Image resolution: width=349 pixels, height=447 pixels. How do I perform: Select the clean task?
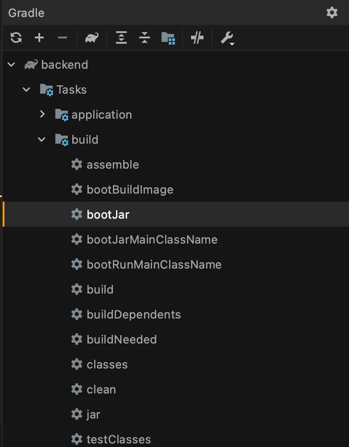(101, 389)
